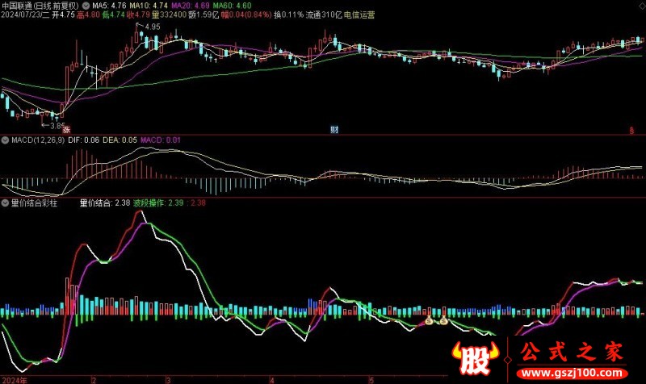Click the 涨 marker icon below the candlesticks
Image resolution: width=646 pixels, height=384 pixels.
[66, 130]
